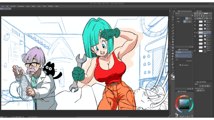Click Add sub tool
The height and width of the screenshot is (120, 214).
[184, 65]
